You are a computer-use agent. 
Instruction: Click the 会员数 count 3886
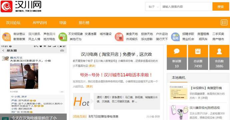pos(219,66)
